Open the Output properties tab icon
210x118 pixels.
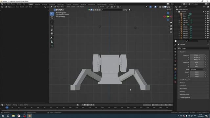click(175, 52)
